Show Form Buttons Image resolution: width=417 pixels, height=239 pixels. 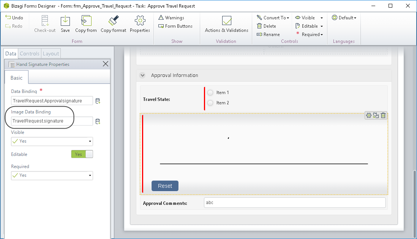click(x=175, y=26)
